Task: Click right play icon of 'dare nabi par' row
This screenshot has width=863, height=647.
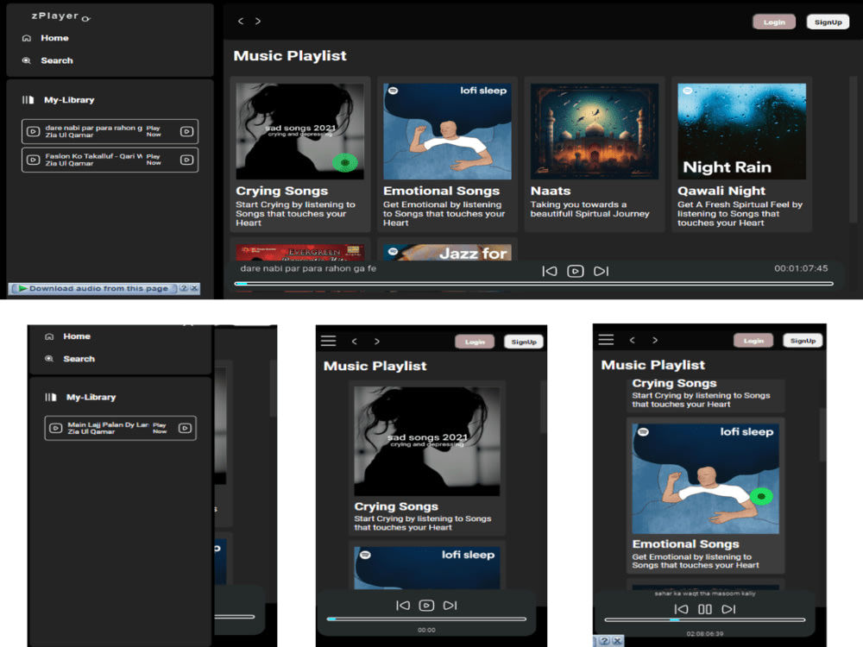Action: pos(187,131)
